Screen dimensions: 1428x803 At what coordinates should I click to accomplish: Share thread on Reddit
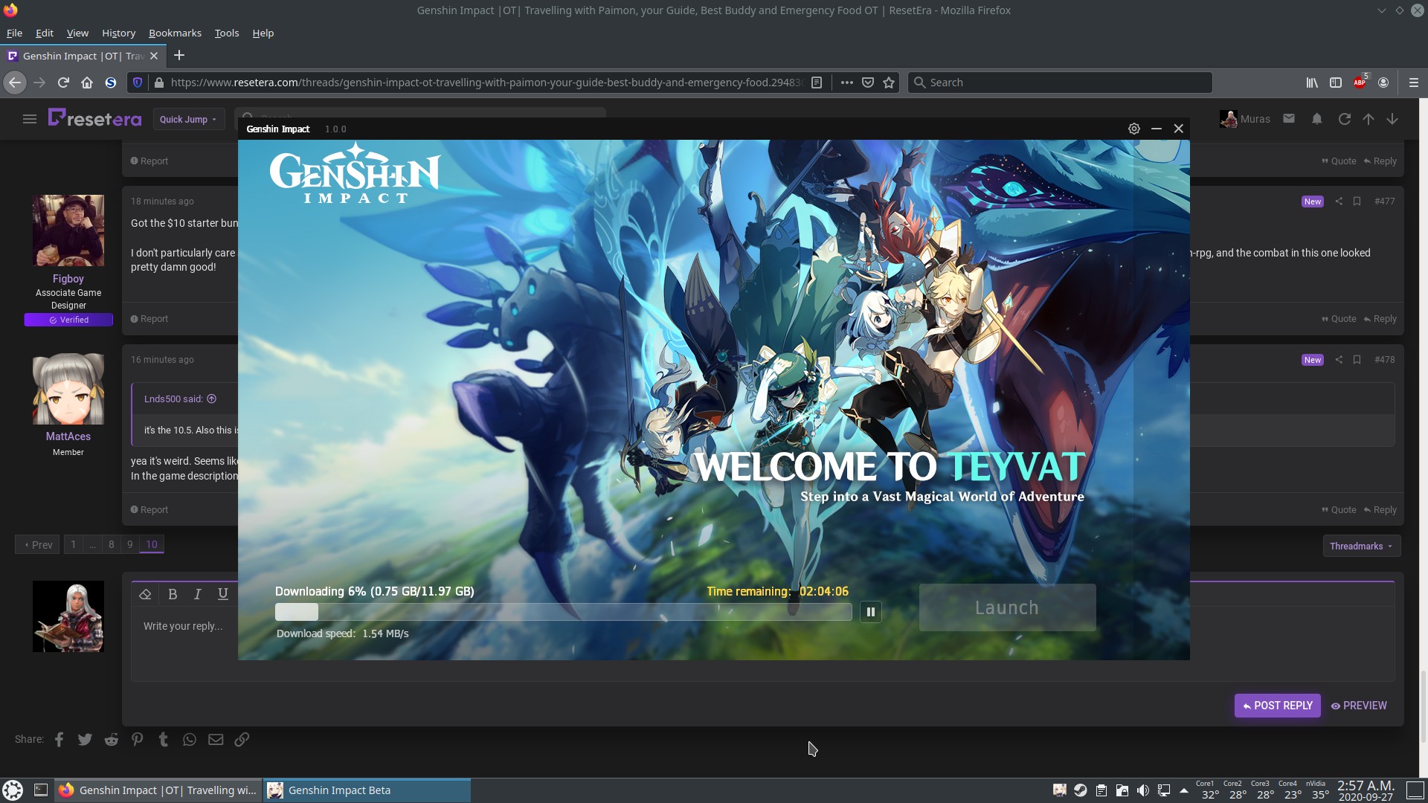(x=111, y=740)
